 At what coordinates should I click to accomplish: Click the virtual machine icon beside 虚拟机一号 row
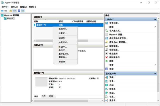[34, 25]
